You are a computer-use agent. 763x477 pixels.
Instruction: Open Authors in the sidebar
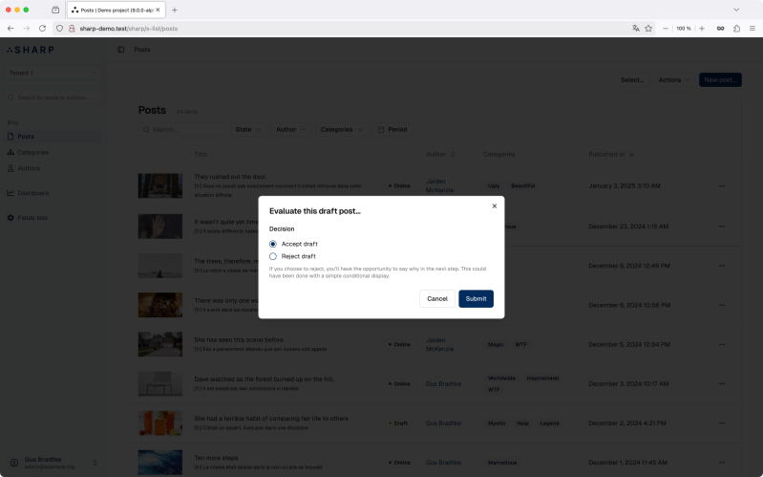(x=53, y=168)
